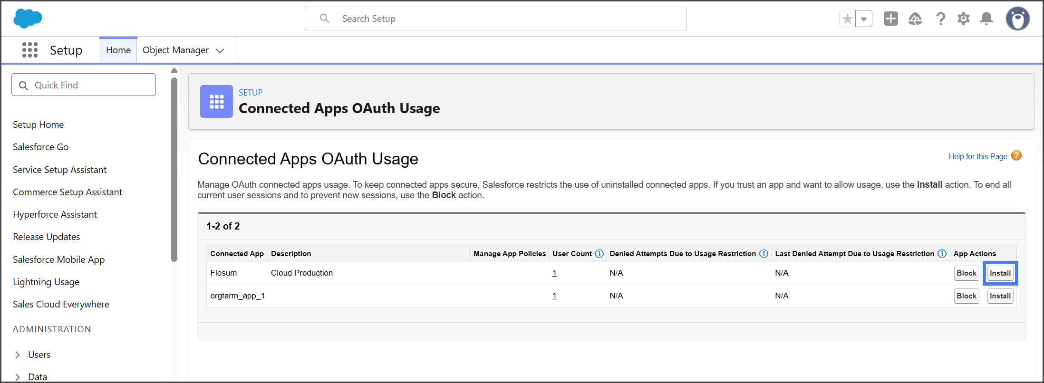Open Lightning Usage in the sidebar
Viewport: 1044px width, 383px height.
click(46, 282)
